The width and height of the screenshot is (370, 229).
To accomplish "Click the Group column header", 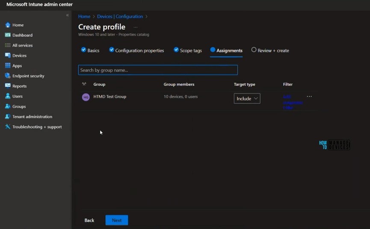I will point(99,84).
